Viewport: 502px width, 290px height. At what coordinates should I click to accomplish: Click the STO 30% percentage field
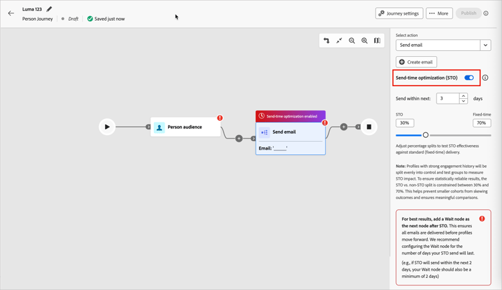(x=405, y=123)
